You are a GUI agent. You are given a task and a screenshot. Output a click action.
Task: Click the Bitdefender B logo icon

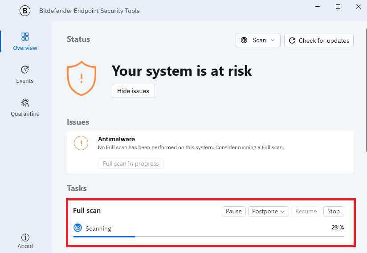(x=25, y=11)
